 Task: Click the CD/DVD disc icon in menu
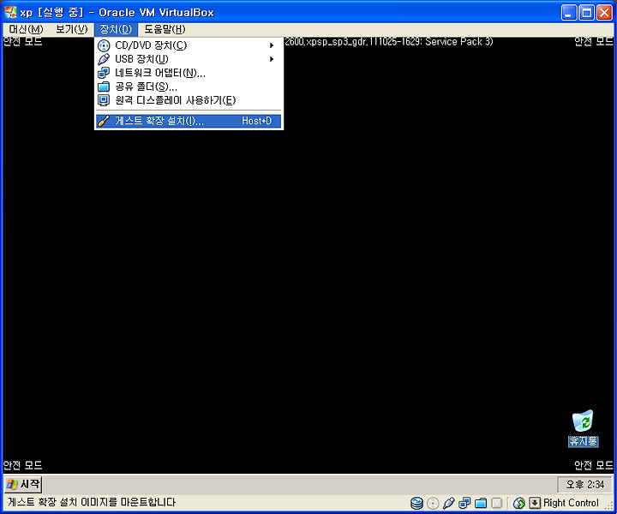tap(104, 45)
